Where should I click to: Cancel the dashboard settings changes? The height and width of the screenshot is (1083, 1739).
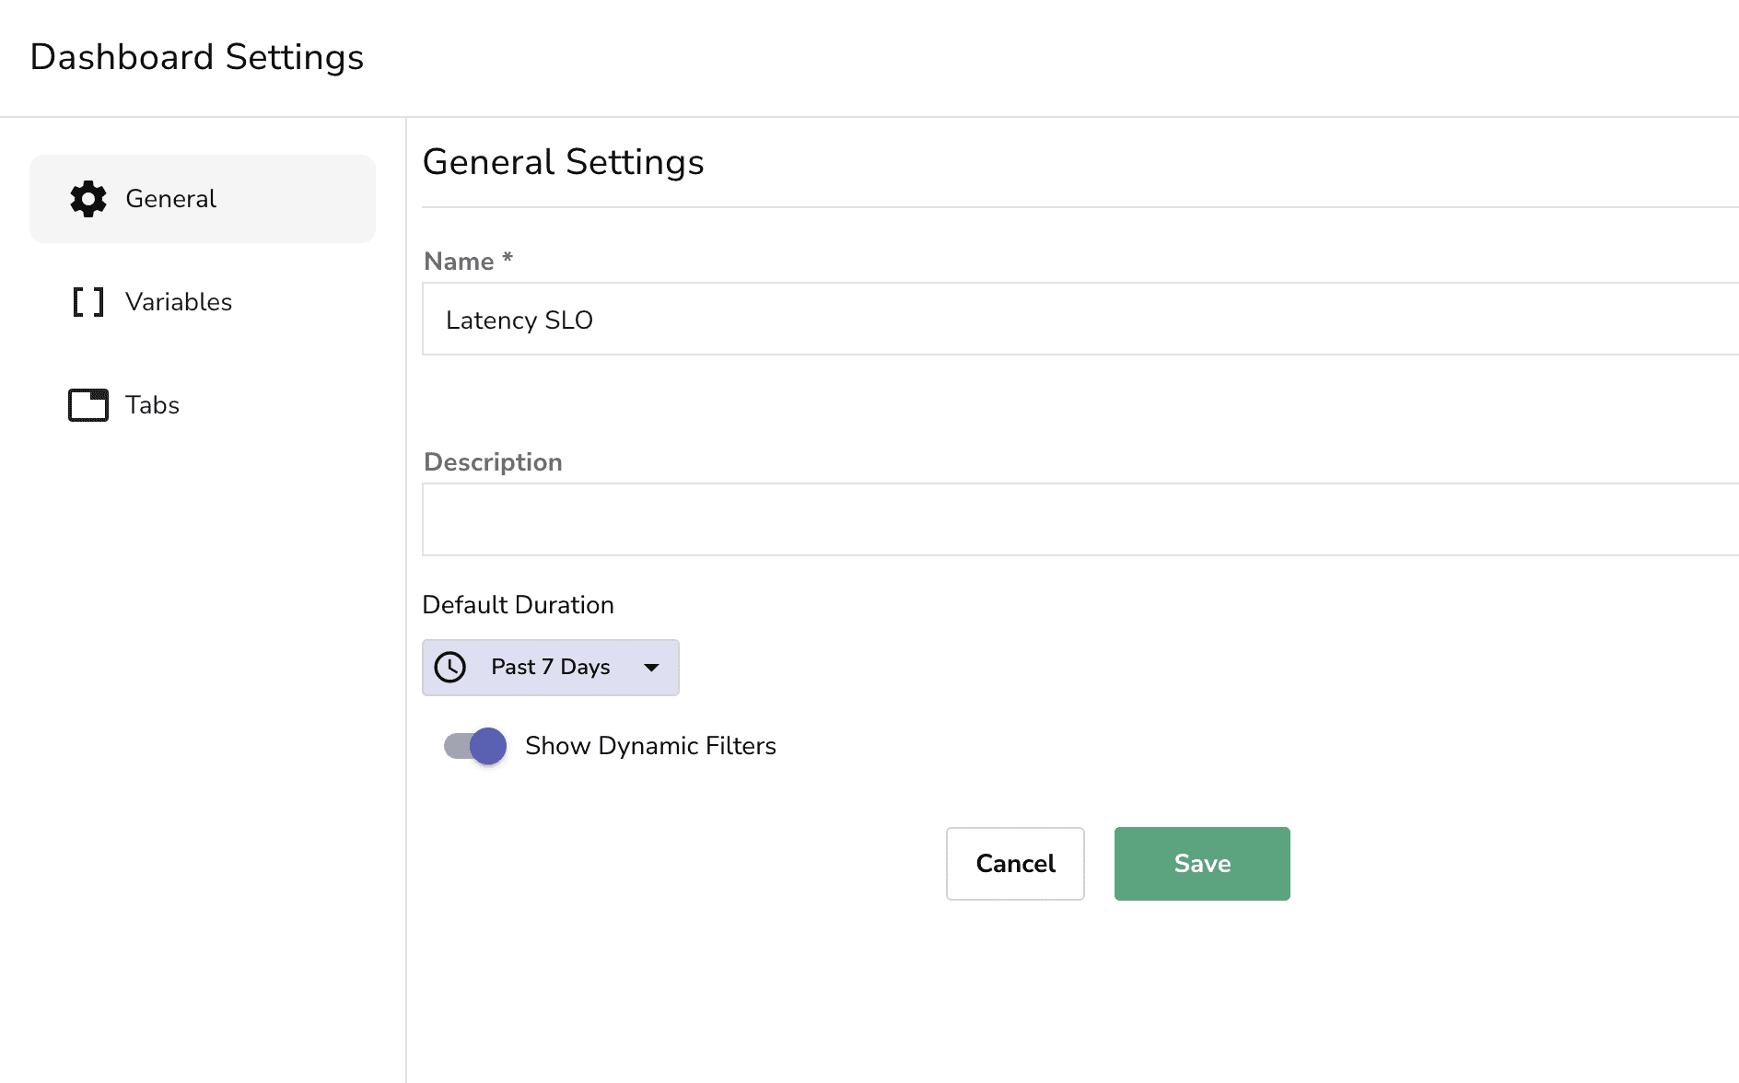pos(1014,864)
